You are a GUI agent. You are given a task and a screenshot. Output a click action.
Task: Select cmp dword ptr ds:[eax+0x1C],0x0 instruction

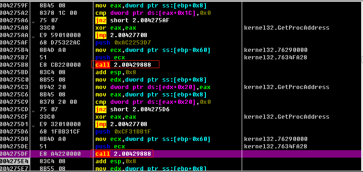click(153, 13)
